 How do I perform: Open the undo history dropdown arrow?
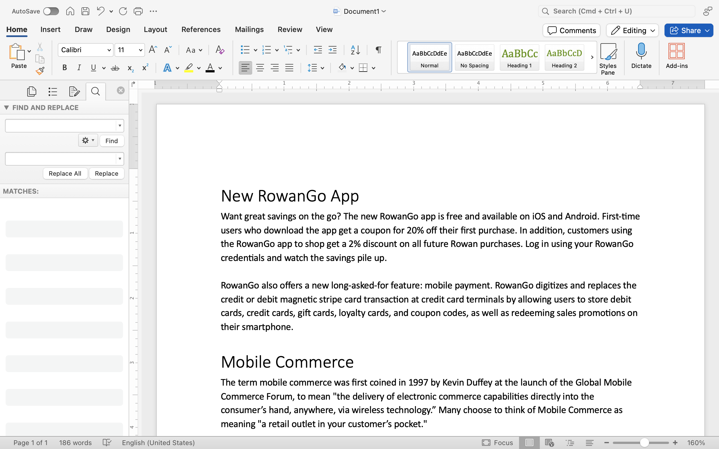[111, 12]
